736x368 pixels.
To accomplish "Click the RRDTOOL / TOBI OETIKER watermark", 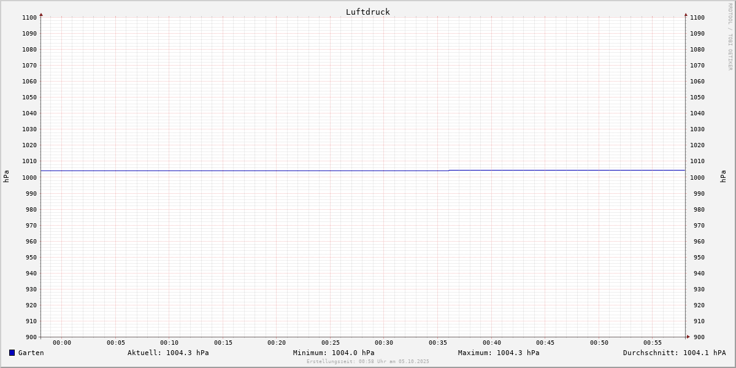I will 730,36.
